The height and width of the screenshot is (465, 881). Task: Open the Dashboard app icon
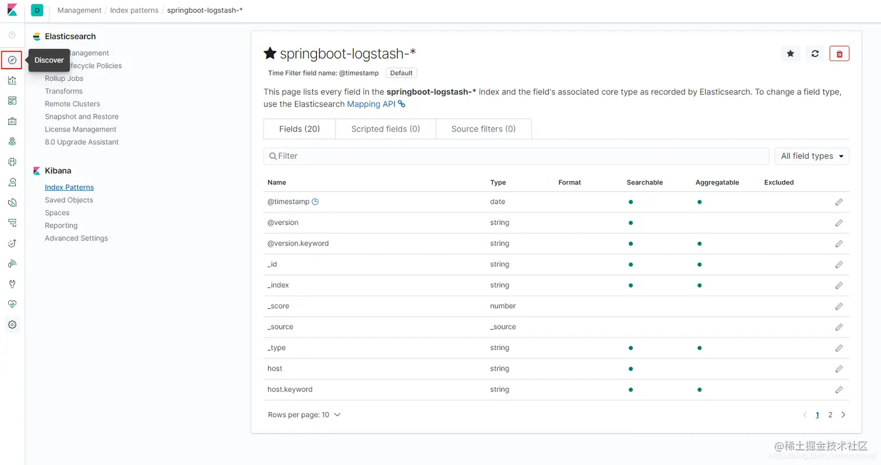coord(12,101)
